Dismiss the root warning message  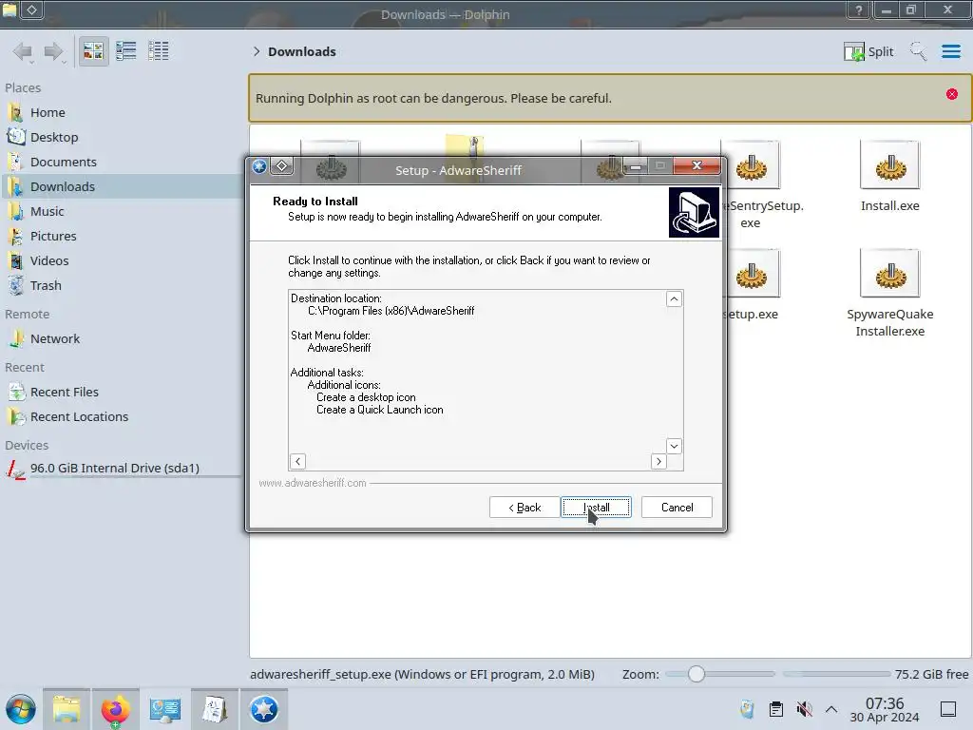[x=952, y=94]
